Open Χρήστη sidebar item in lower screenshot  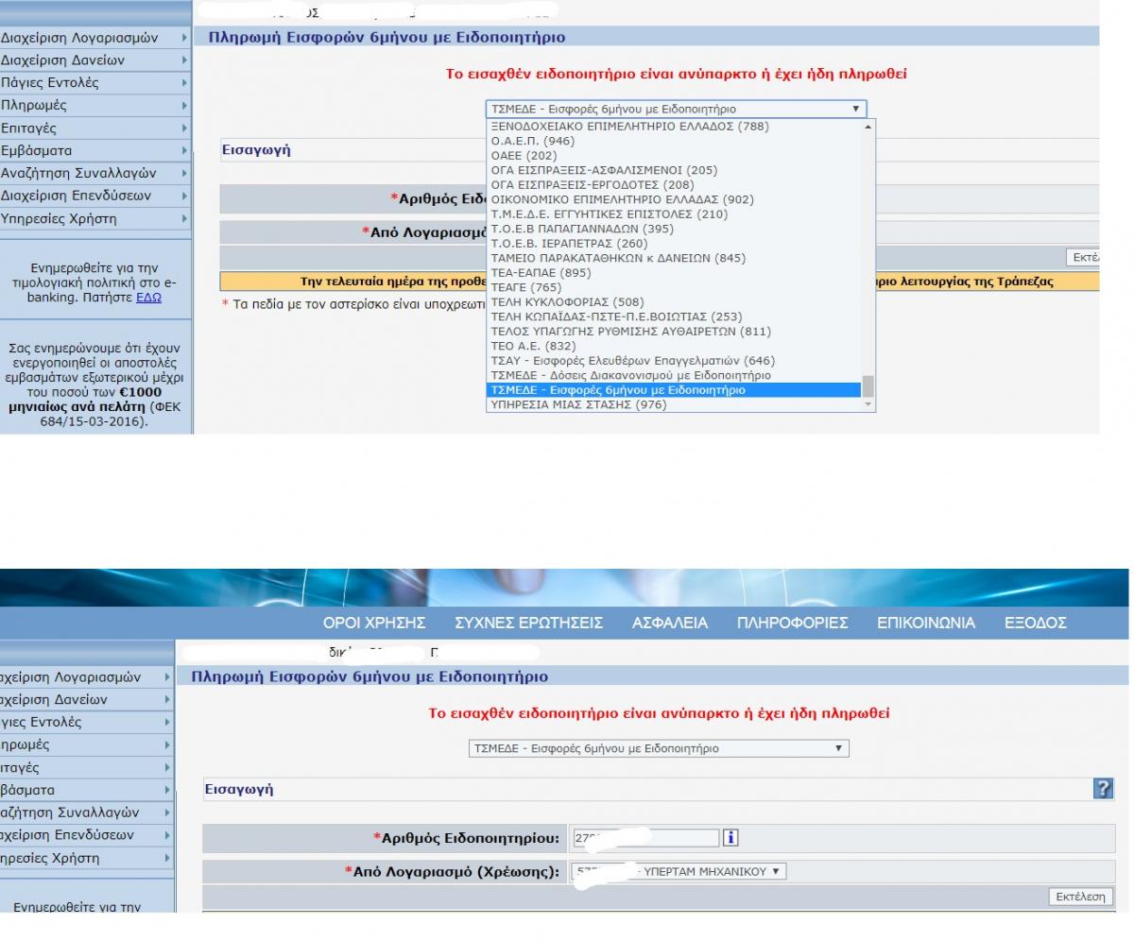click(x=87, y=859)
